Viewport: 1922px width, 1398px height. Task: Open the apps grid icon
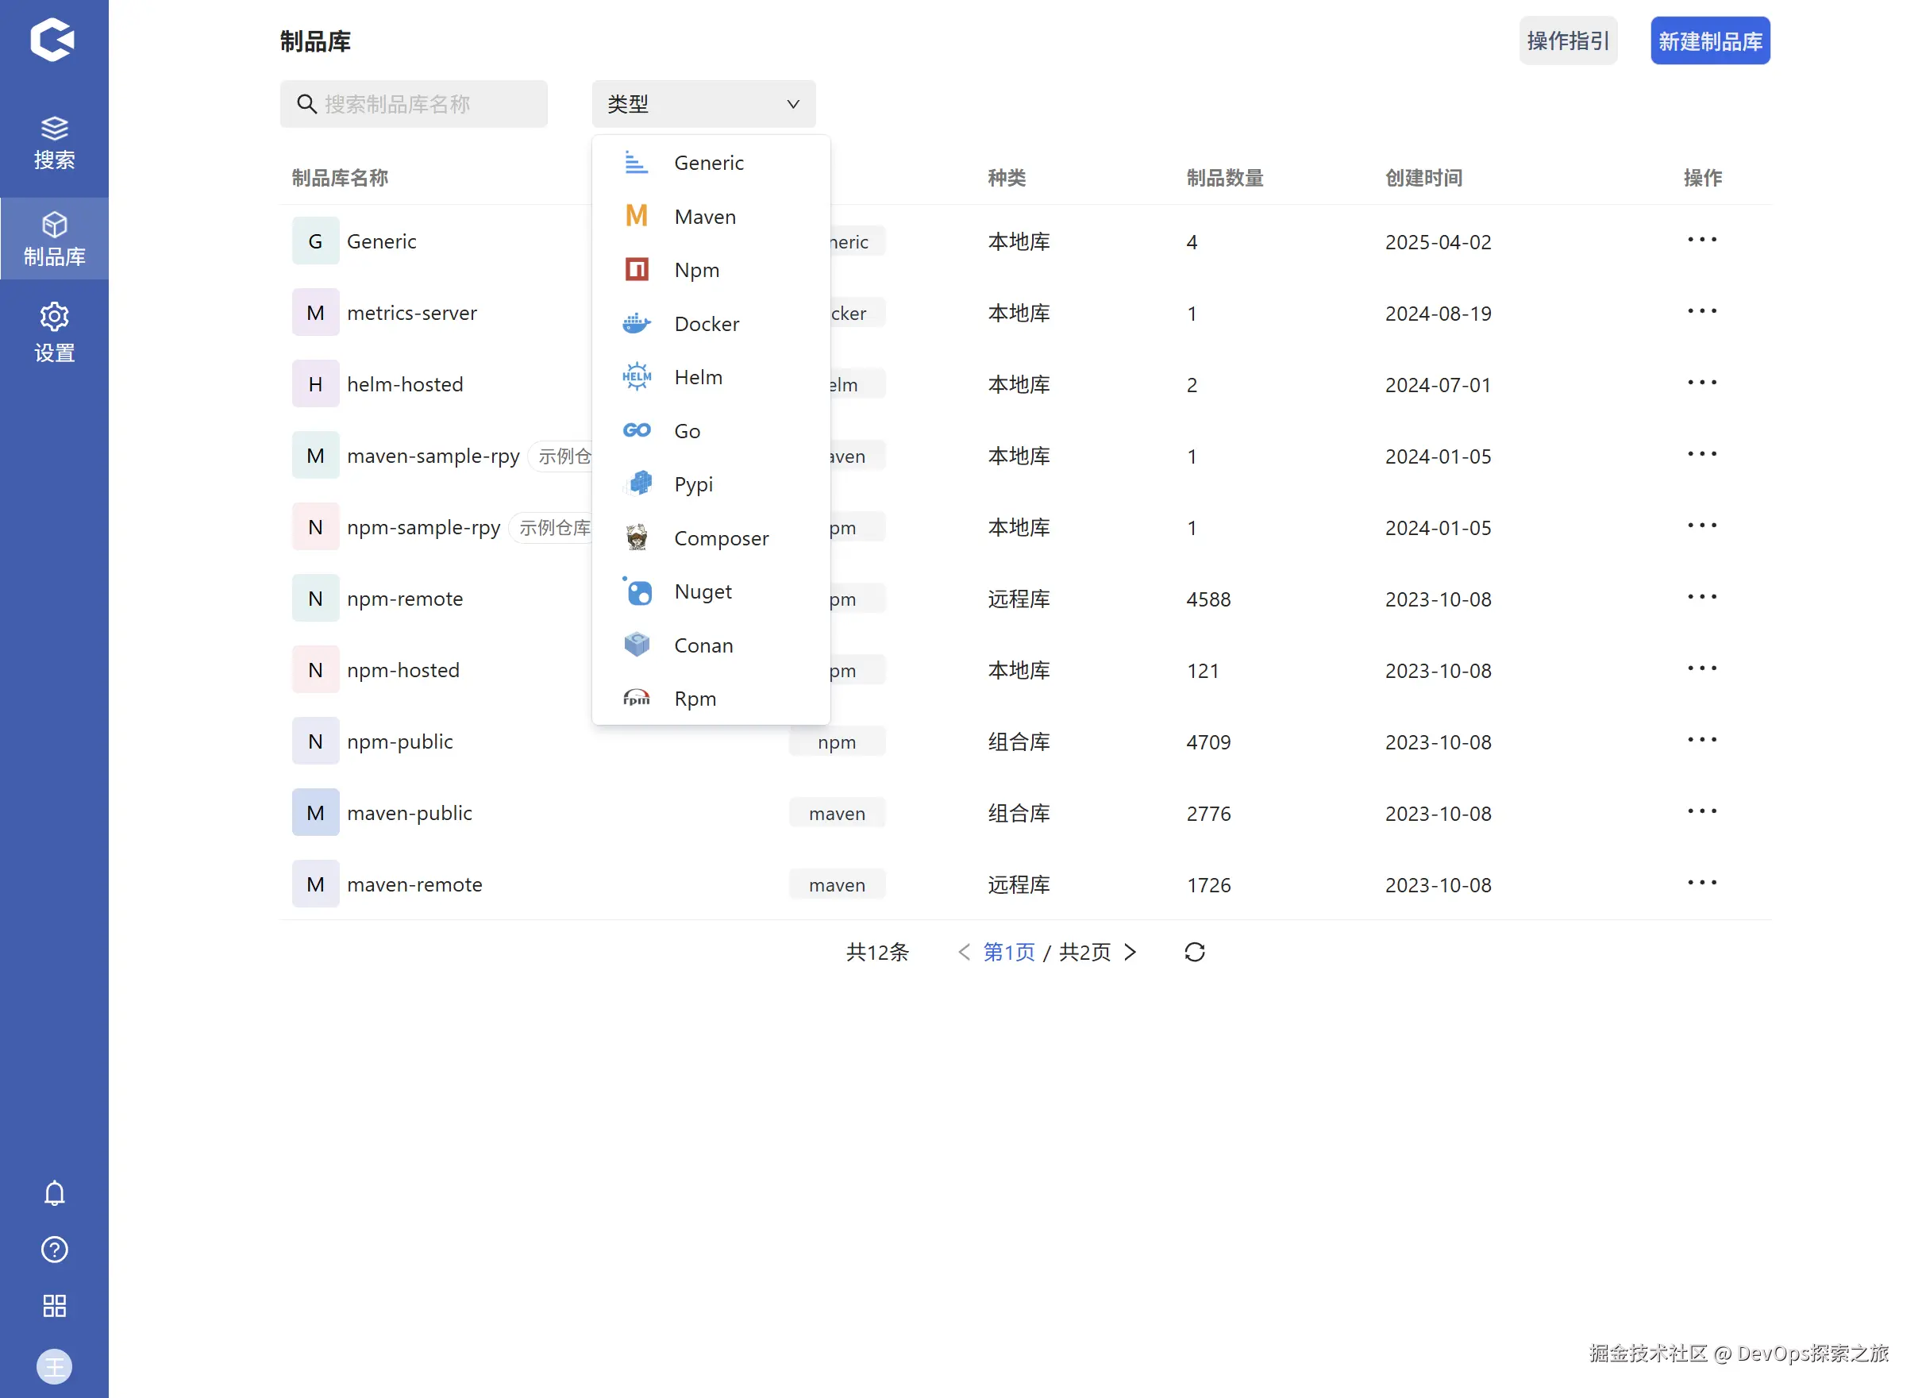click(x=54, y=1306)
